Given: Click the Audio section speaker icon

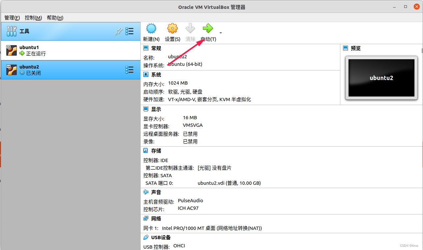Looking at the screenshot, I should (x=146, y=192).
